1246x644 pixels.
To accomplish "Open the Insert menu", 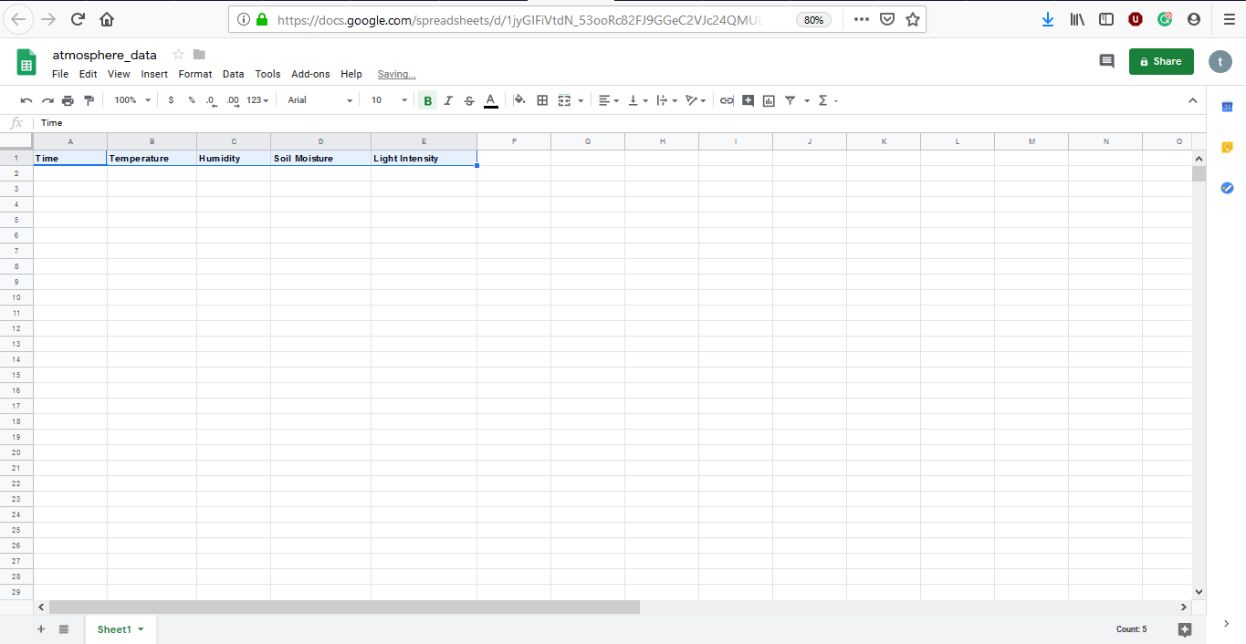I will pyautogui.click(x=154, y=74).
